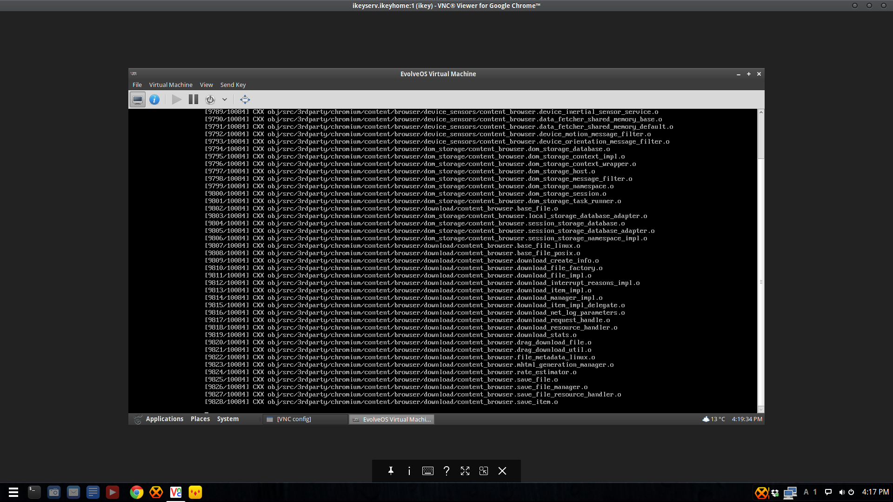Open the Places menu in remote panel
This screenshot has width=893, height=502.
(x=200, y=419)
